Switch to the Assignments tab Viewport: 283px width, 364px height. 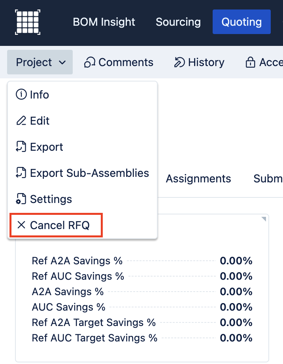pyautogui.click(x=198, y=178)
